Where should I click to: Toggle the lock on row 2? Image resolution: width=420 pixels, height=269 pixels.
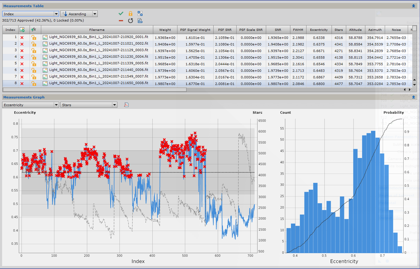coord(34,44)
